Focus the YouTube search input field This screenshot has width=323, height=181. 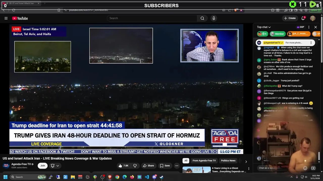(x=152, y=18)
